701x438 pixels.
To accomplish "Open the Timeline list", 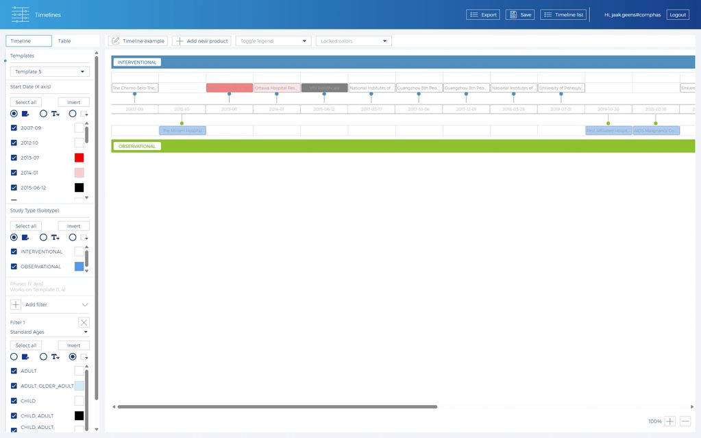I will (564, 14).
